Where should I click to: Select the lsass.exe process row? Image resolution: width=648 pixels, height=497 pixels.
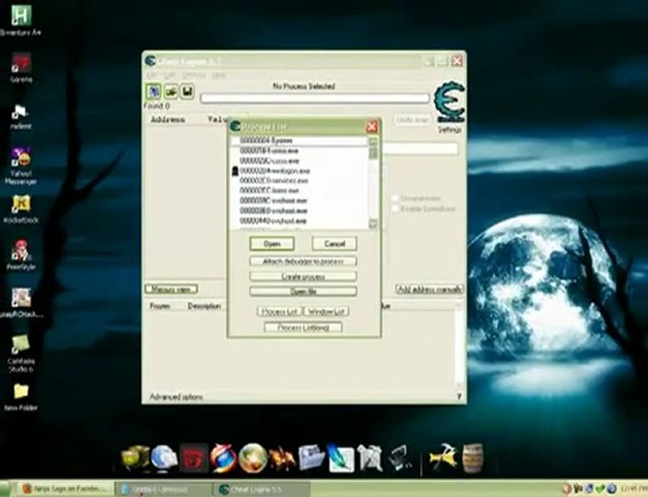tap(299, 191)
